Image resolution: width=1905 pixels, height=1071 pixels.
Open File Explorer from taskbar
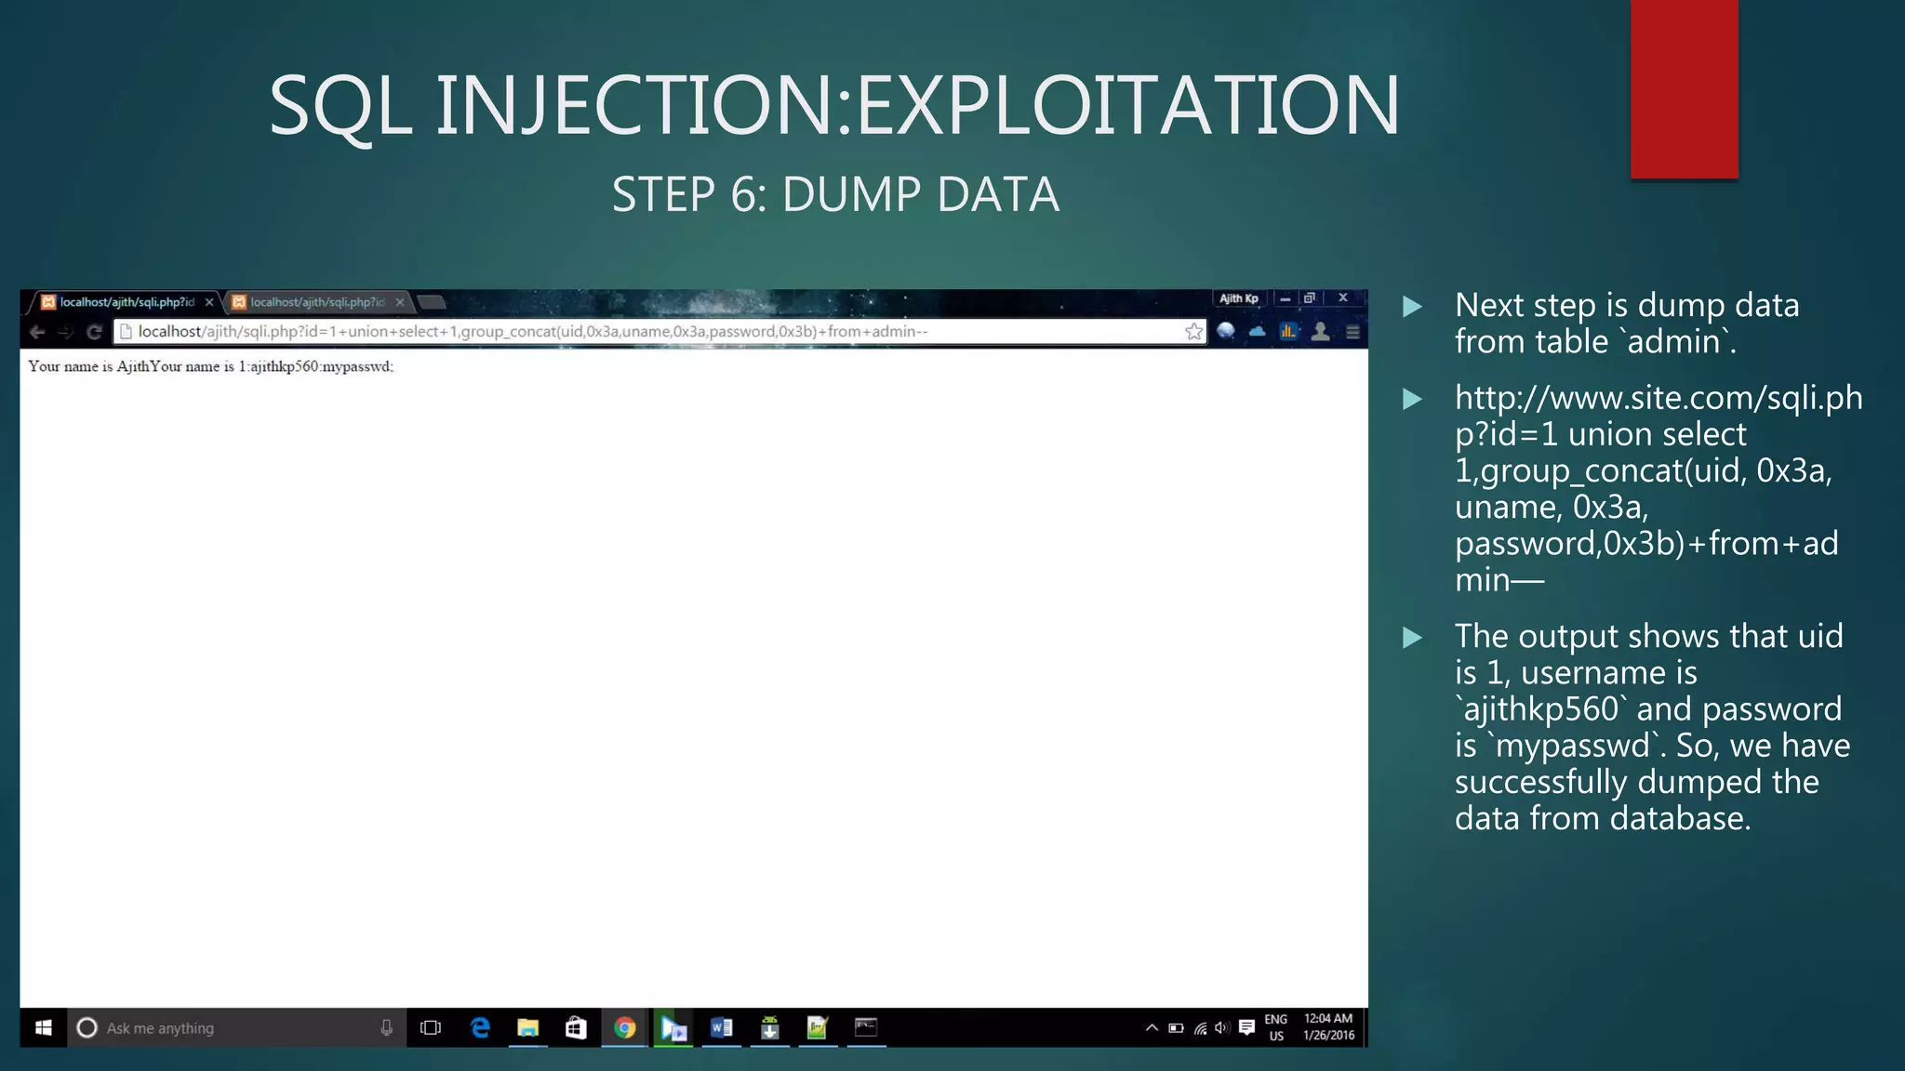point(527,1027)
